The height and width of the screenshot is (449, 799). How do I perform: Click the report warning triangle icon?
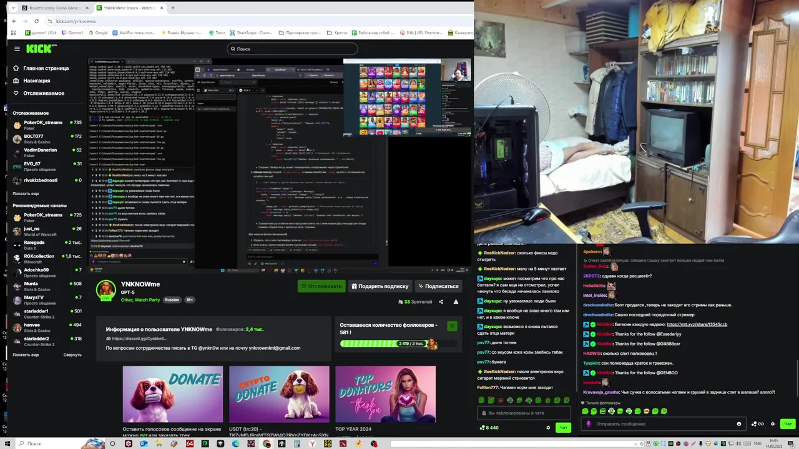456,302
